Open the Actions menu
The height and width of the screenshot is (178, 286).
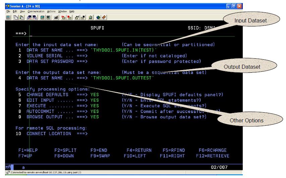pos(51,11)
